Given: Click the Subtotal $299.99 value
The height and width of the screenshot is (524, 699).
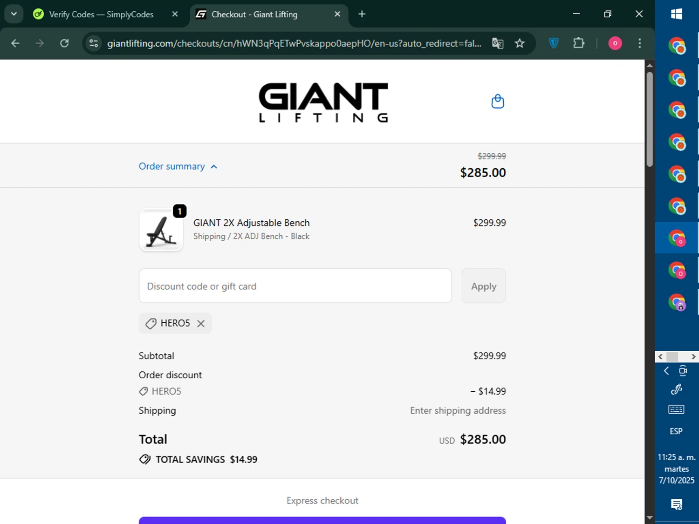Looking at the screenshot, I should pos(489,356).
